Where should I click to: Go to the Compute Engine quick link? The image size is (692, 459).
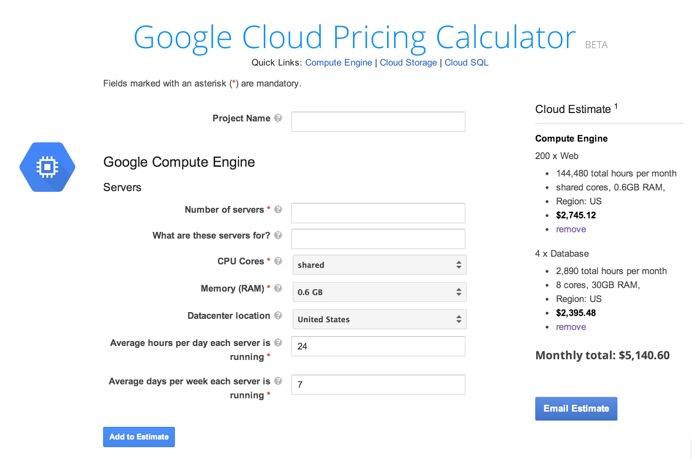click(339, 62)
